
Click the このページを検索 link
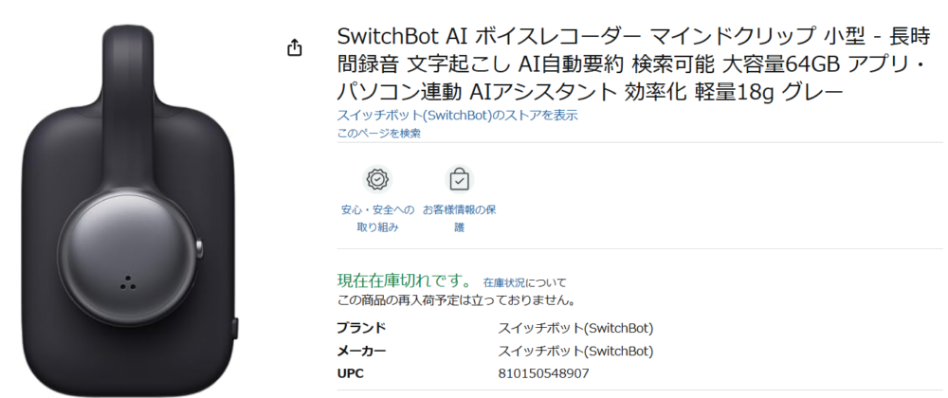click(x=378, y=134)
